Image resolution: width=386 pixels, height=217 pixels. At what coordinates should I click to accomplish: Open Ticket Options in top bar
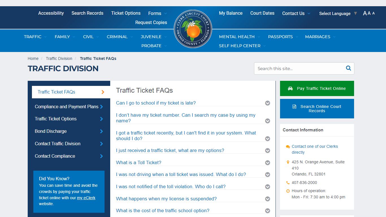coord(126,13)
